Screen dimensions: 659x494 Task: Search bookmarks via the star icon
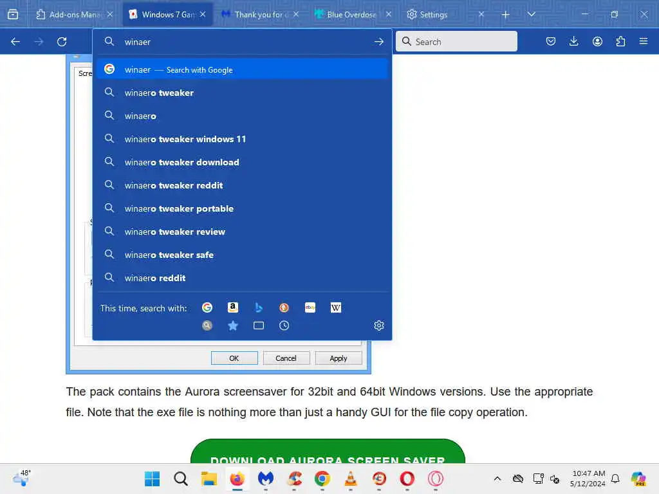[233, 325]
